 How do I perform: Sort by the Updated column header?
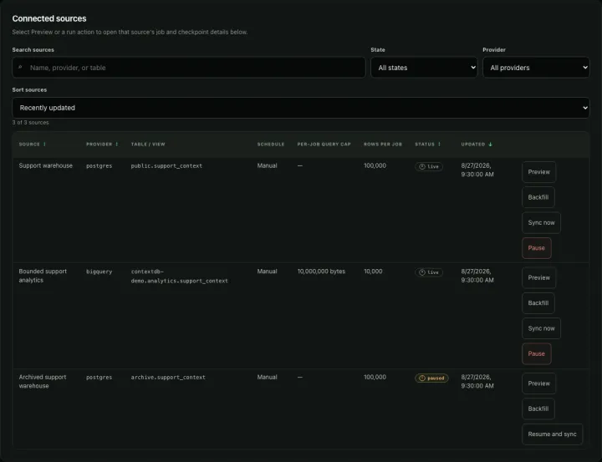click(477, 145)
